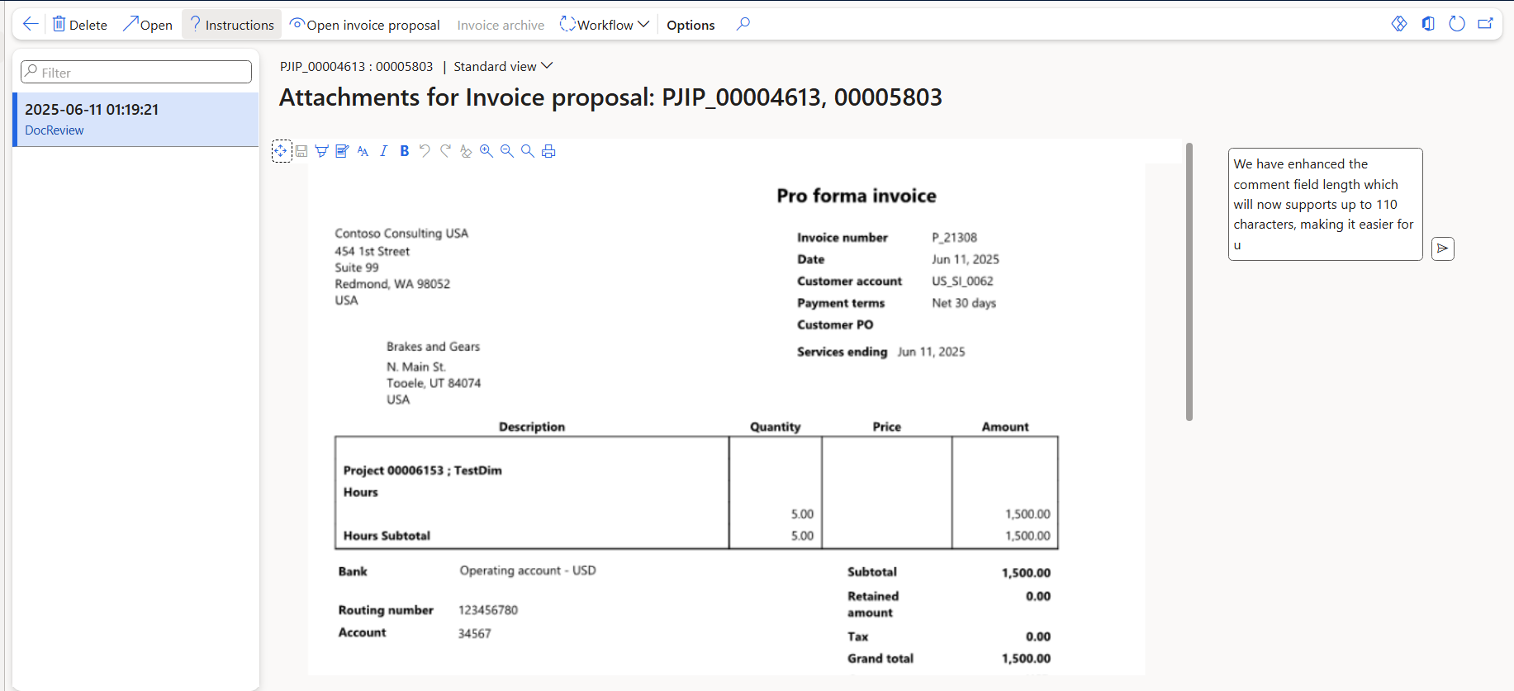Open the Options menu tab
Viewport: 1514px width, 691px height.
click(691, 25)
